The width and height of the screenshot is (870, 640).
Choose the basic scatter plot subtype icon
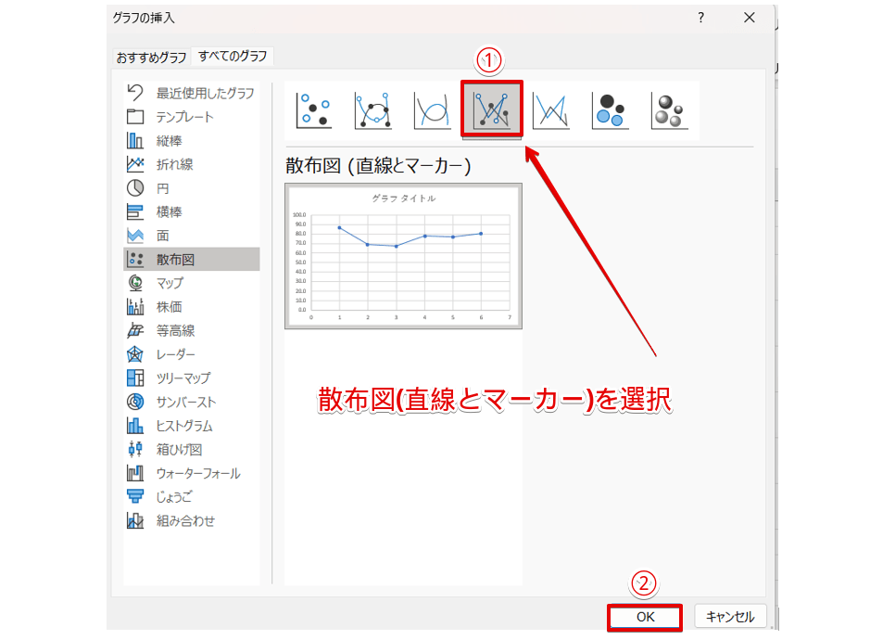click(312, 110)
